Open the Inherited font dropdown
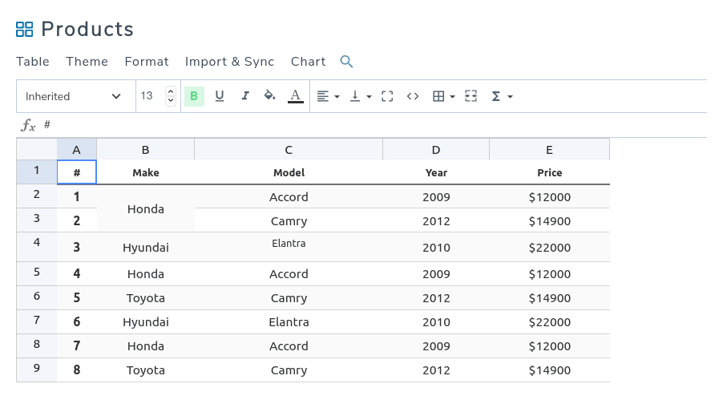 click(x=76, y=96)
